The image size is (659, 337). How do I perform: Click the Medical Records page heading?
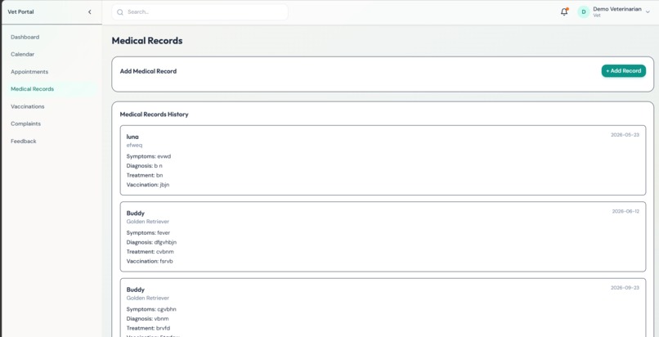147,41
